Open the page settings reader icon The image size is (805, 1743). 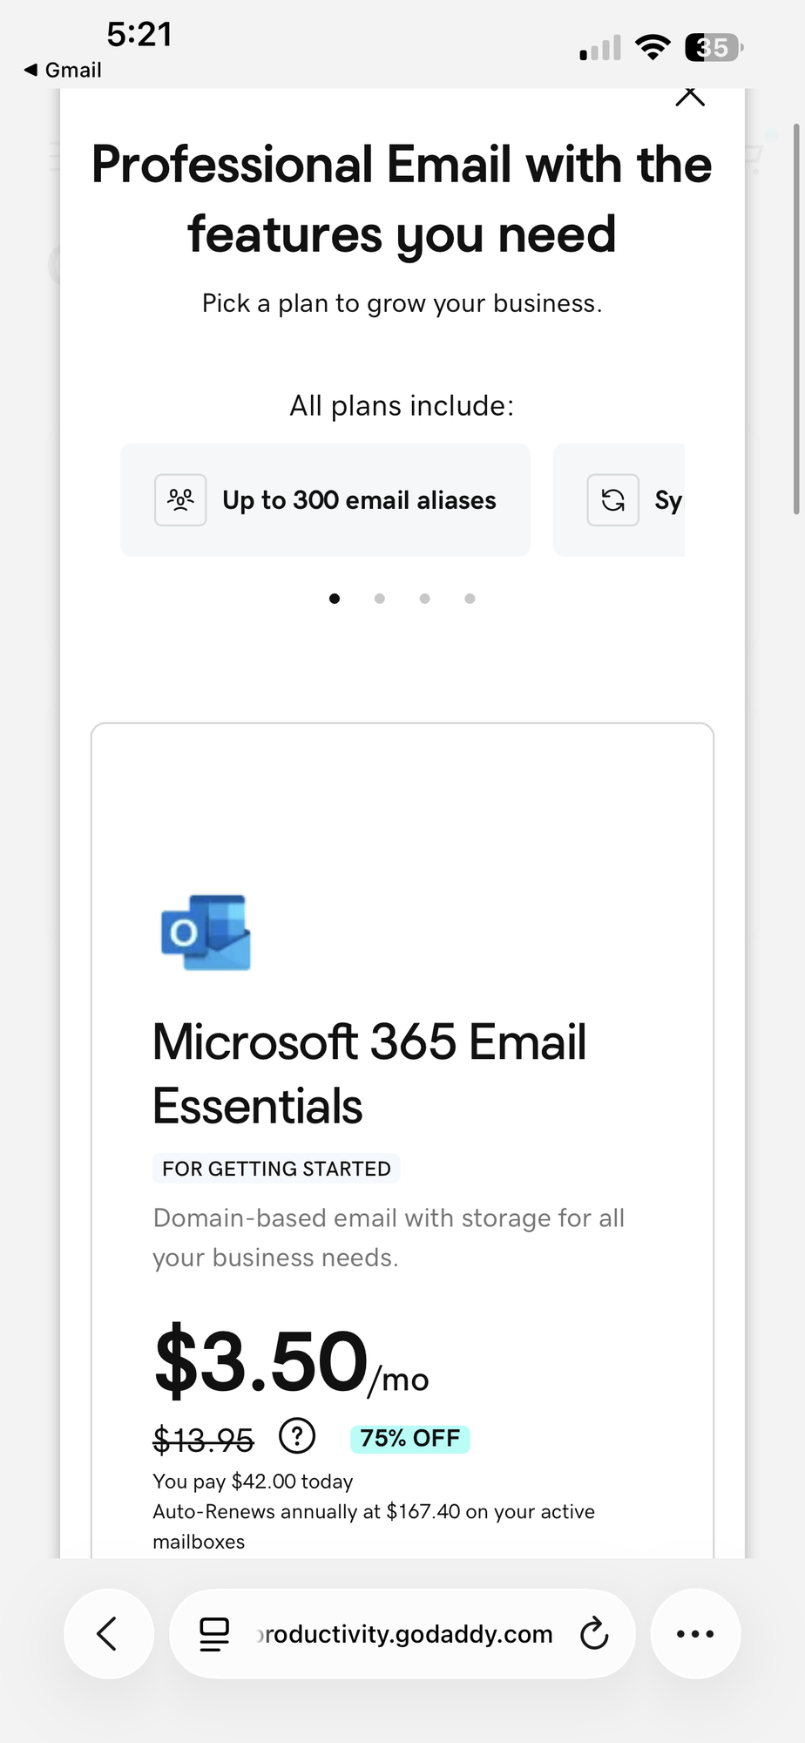[x=214, y=1634]
